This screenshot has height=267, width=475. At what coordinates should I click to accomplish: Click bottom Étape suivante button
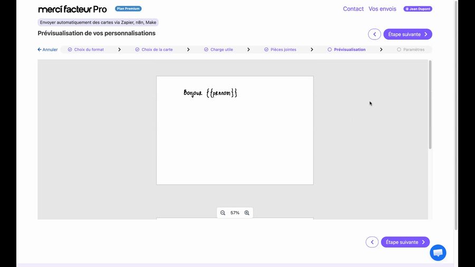405,242
